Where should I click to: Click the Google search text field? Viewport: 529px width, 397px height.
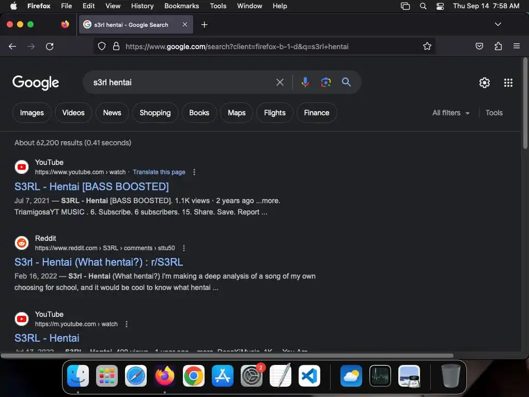tap(182, 82)
